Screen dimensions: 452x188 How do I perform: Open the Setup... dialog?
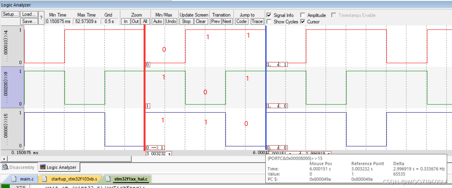tap(10, 14)
